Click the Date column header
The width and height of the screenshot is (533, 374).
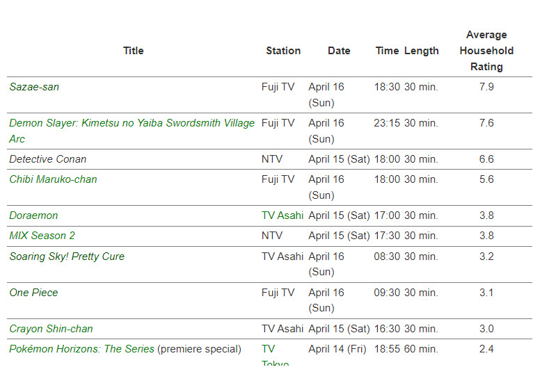pyautogui.click(x=339, y=51)
